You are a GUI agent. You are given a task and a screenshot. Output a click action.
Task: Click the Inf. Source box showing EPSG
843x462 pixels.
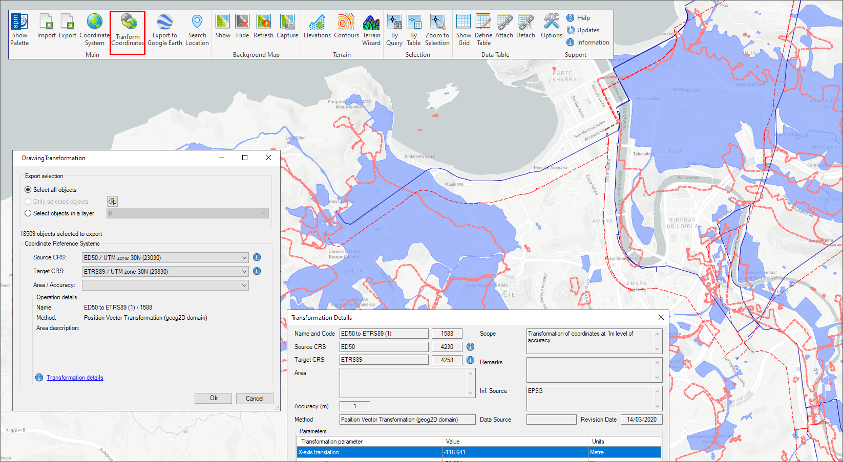[594, 398]
